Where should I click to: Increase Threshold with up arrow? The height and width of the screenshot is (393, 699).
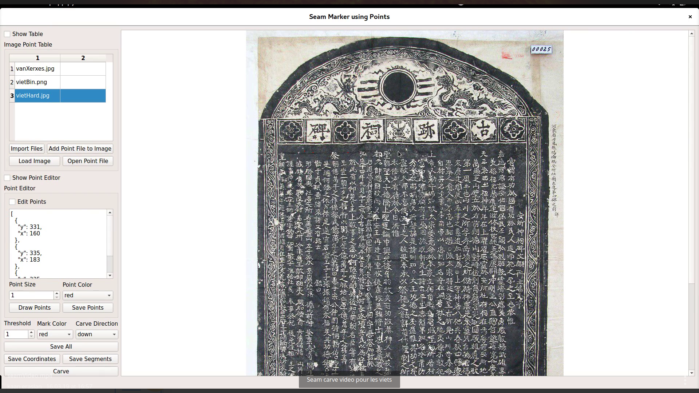click(x=31, y=332)
